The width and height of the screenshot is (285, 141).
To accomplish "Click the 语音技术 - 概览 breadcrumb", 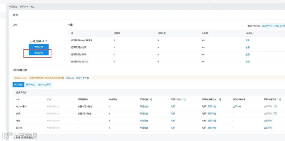I will tap(27, 7).
